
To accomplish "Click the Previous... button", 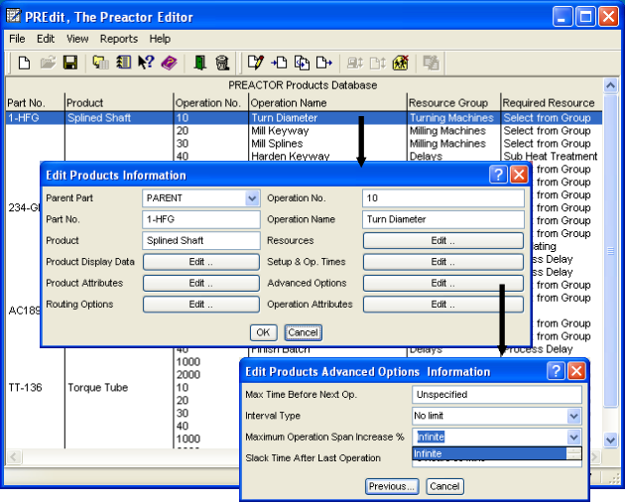I will (x=392, y=486).
